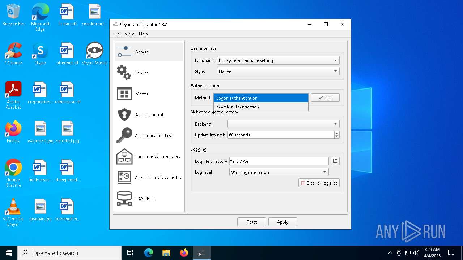Open the Windows Start menu
This screenshot has width=463, height=260.
point(9,253)
